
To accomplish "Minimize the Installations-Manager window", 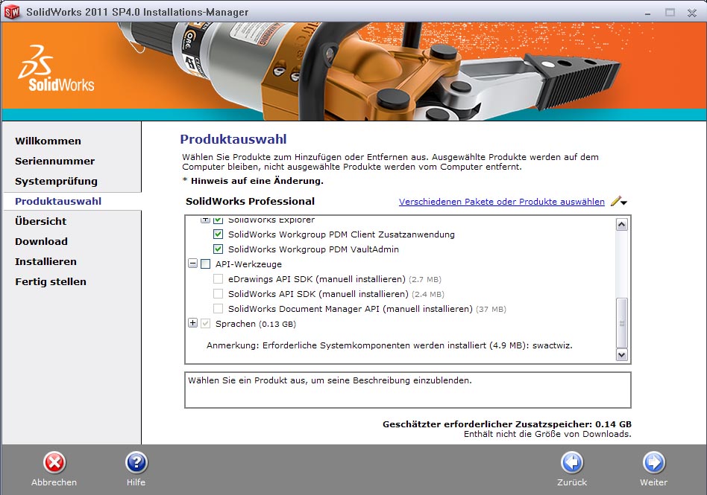I will 648,13.
